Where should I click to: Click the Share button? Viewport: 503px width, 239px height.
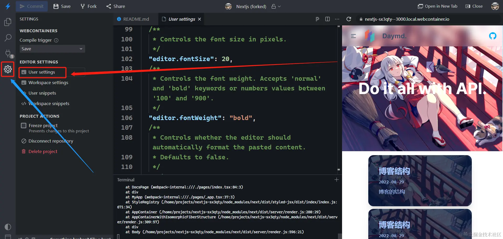pyautogui.click(x=116, y=6)
